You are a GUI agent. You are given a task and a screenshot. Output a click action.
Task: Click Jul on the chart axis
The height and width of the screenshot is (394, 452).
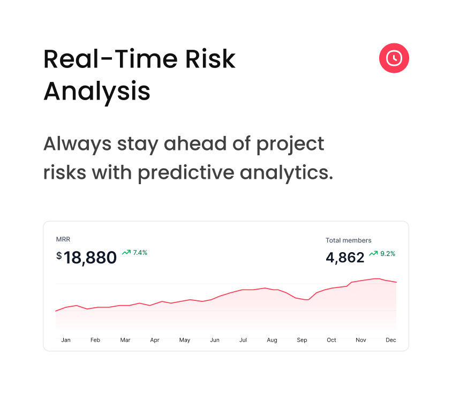(x=243, y=340)
